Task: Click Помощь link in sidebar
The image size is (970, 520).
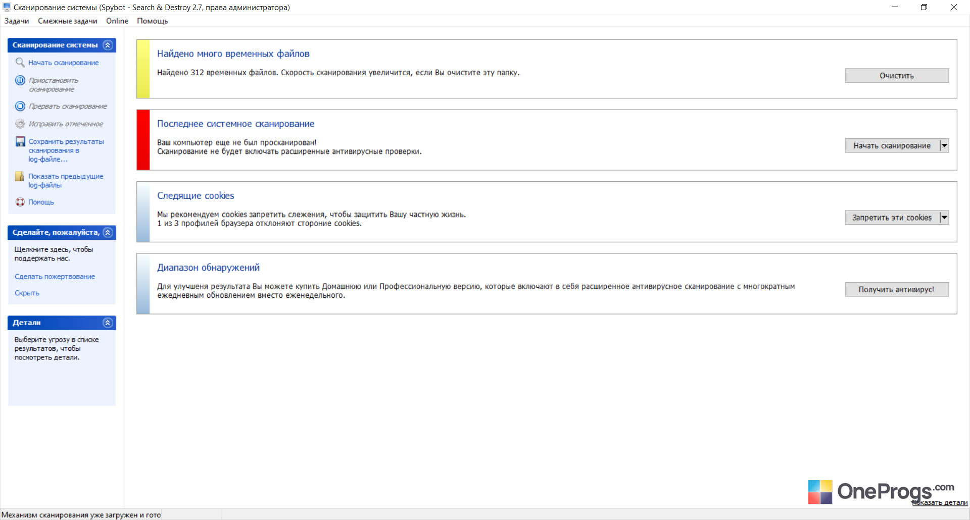Action: [41, 202]
